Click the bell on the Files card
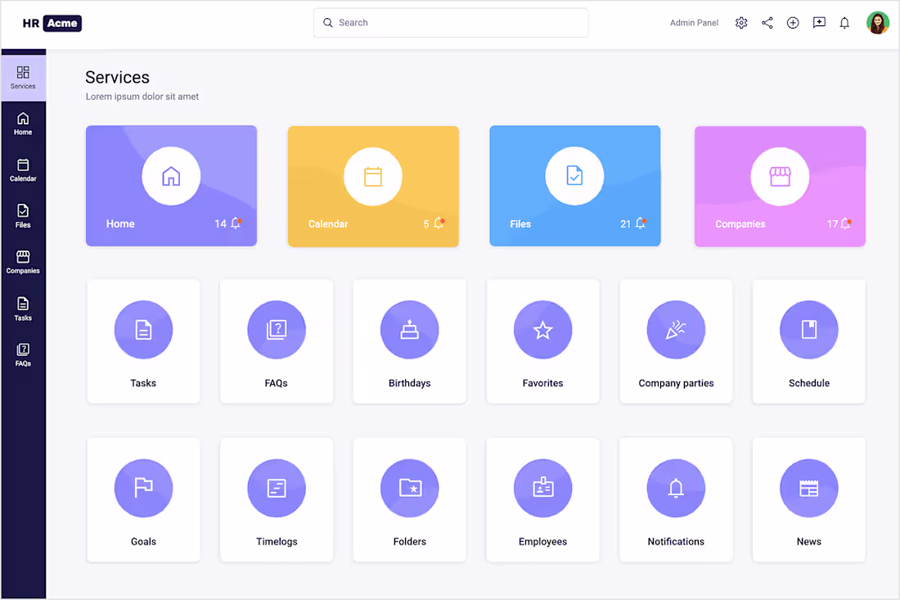This screenshot has width=900, height=600. pos(640,223)
